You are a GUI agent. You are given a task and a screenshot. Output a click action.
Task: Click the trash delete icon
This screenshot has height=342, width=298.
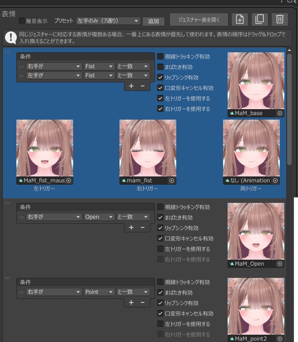click(x=280, y=19)
